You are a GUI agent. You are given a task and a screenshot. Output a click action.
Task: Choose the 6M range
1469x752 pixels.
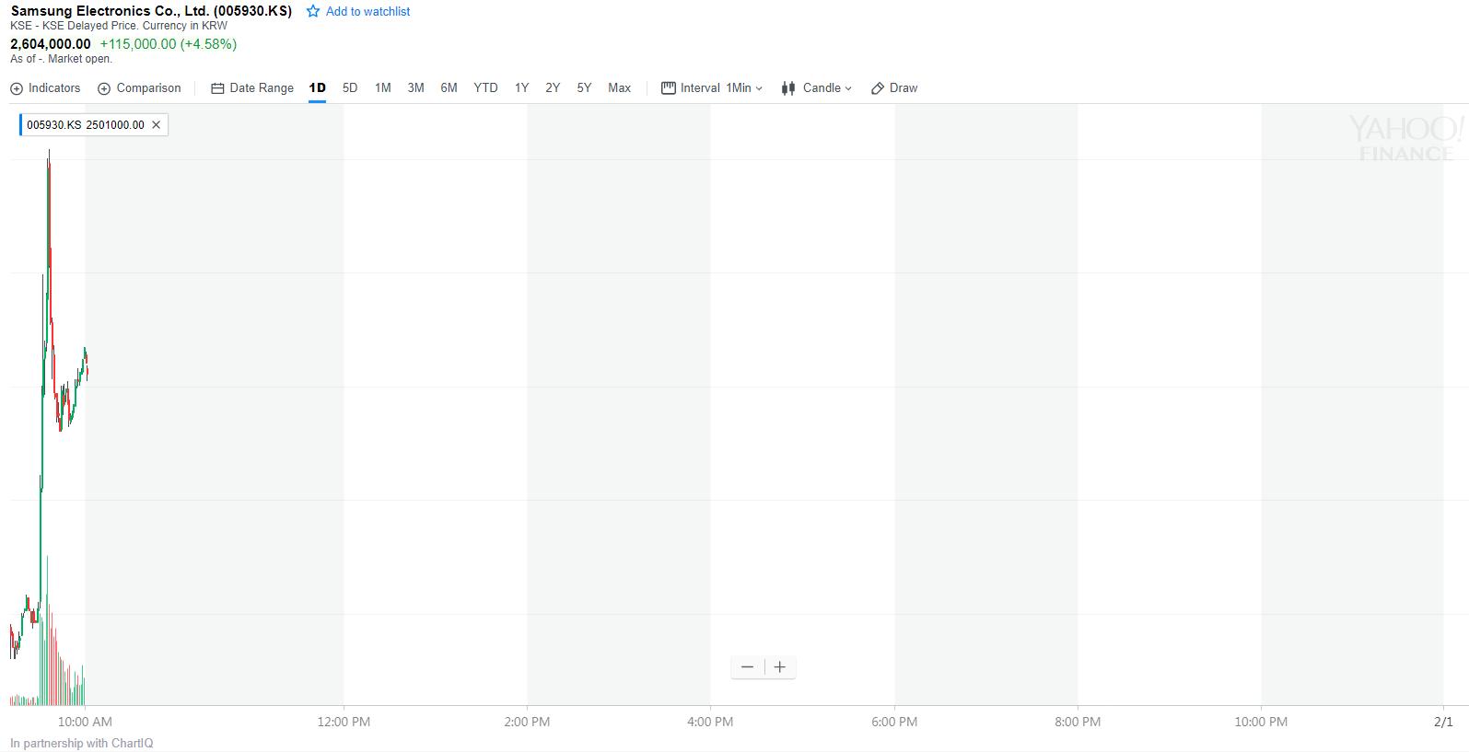449,88
